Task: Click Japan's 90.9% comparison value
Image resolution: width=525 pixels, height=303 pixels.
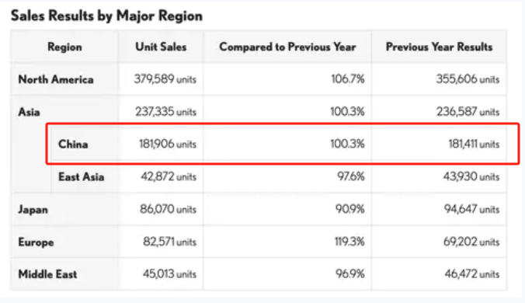Action: pyautogui.click(x=350, y=209)
